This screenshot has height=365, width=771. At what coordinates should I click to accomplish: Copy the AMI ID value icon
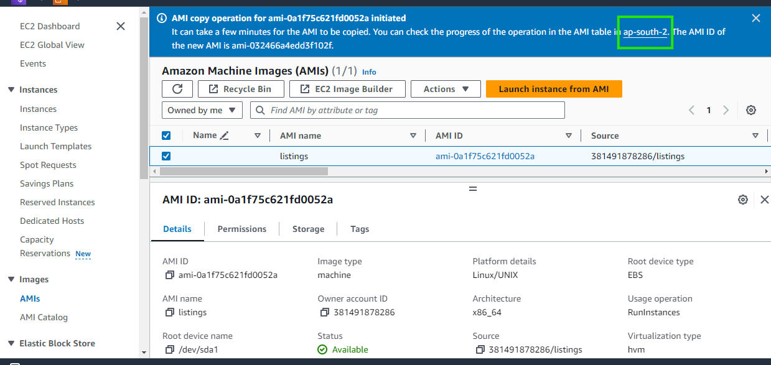tap(169, 275)
